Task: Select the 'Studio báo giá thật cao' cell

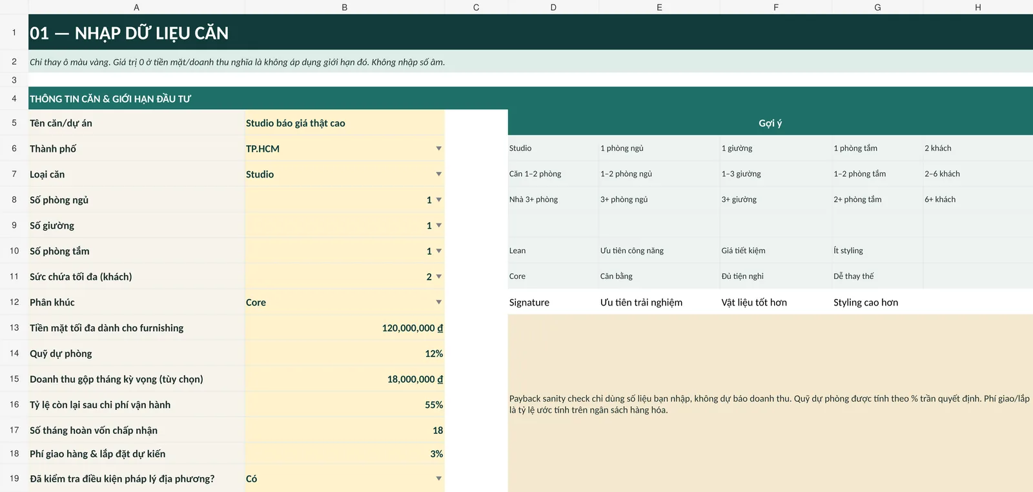Action: click(x=344, y=123)
